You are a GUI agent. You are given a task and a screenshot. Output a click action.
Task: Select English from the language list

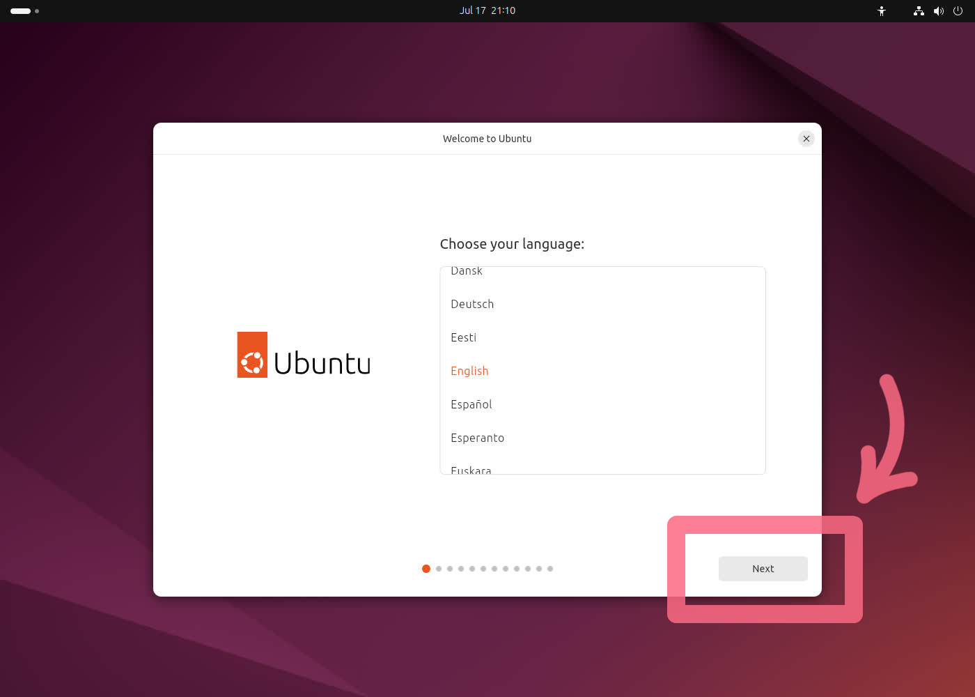pos(469,371)
